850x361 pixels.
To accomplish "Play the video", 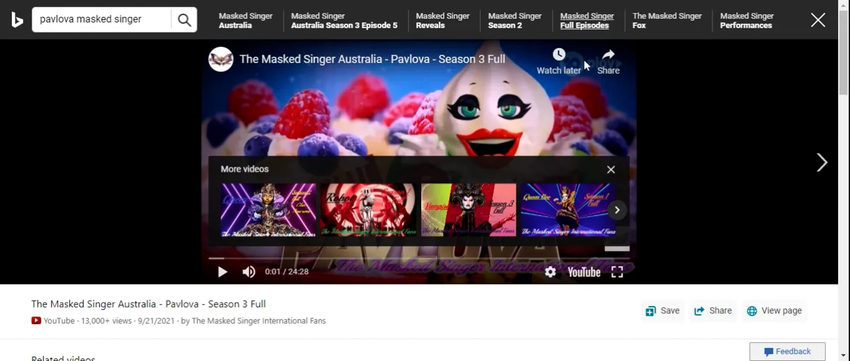I will click(222, 272).
